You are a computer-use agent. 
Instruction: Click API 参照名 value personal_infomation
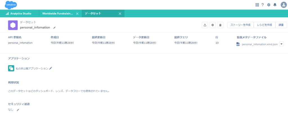[x=20, y=43]
